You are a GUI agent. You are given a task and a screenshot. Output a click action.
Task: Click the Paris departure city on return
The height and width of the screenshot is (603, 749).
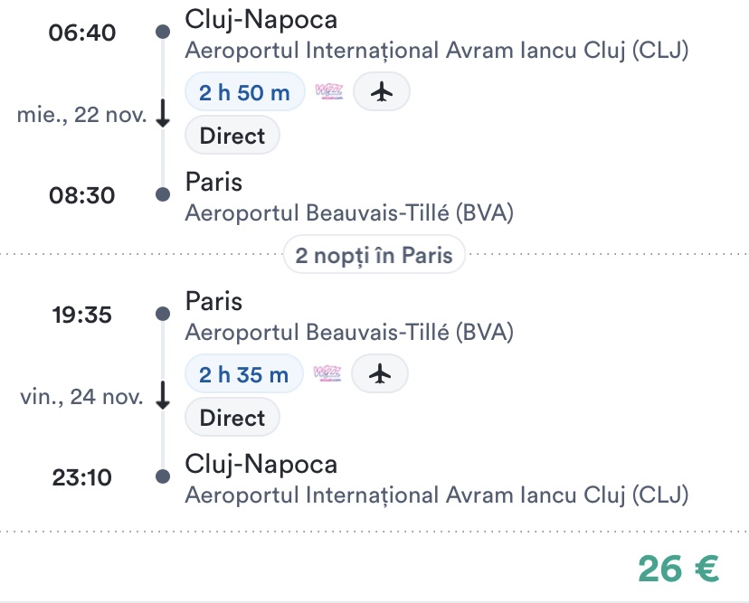214,301
